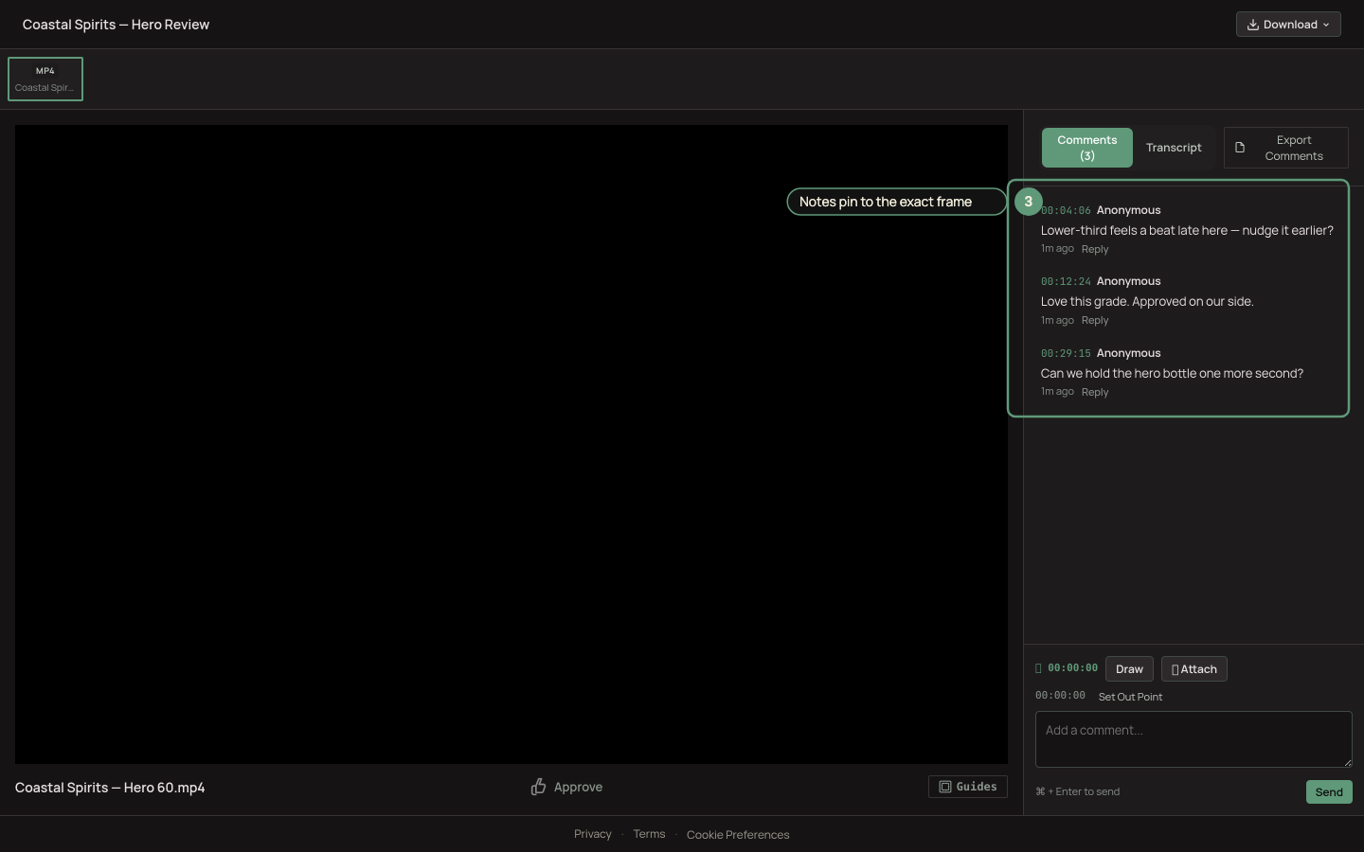Reply to the lower-third feels late comment

click(1095, 249)
